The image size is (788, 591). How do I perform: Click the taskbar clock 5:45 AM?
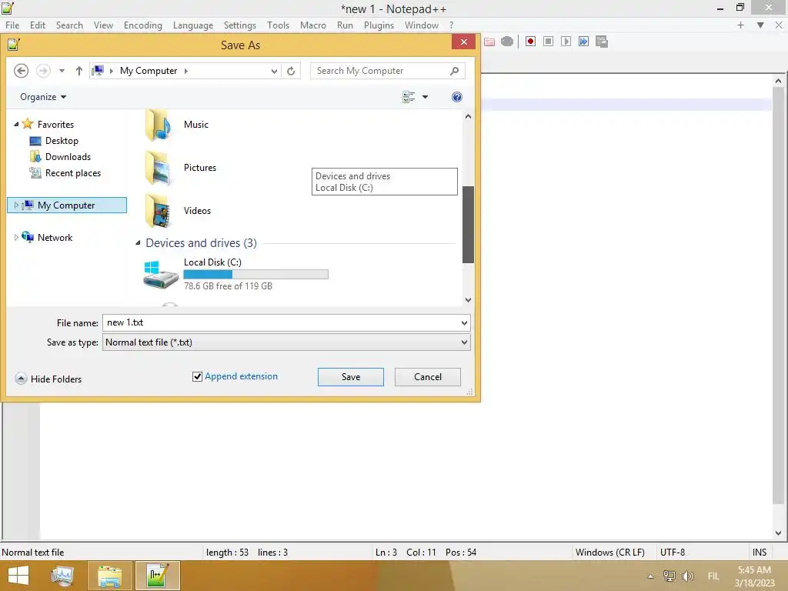tap(754, 570)
